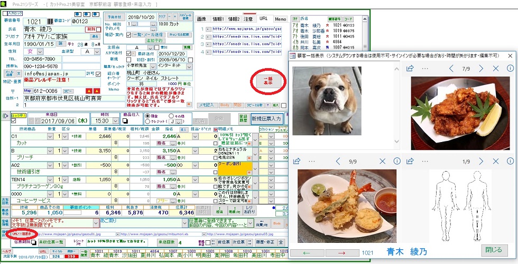
Task: Open the TEN14 item code dropdown
Action: click(50, 180)
